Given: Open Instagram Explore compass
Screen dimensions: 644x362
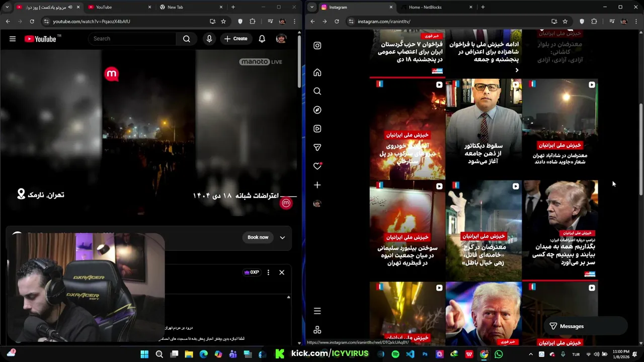Looking at the screenshot, I should [x=317, y=110].
